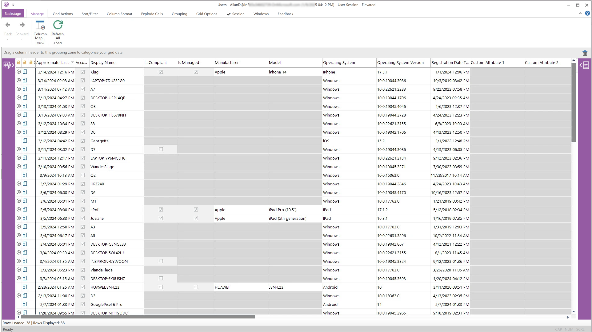Image resolution: width=592 pixels, height=332 pixels.
Task: Open the quick access toolbar dropdown arrow
Action: [x=13, y=5]
